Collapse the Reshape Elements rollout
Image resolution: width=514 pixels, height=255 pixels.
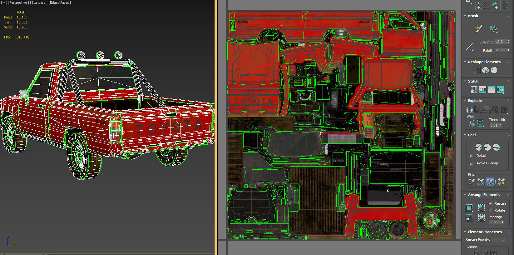[x=465, y=62]
